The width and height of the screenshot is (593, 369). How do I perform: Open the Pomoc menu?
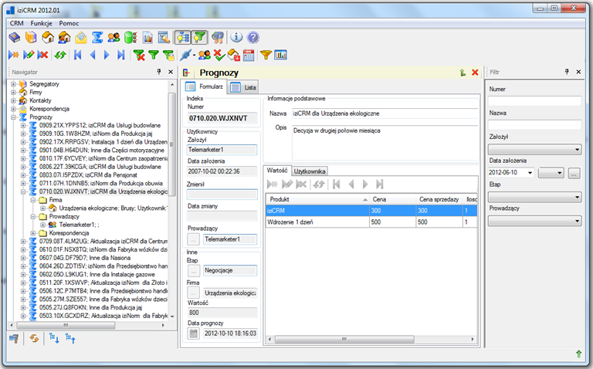coord(69,23)
